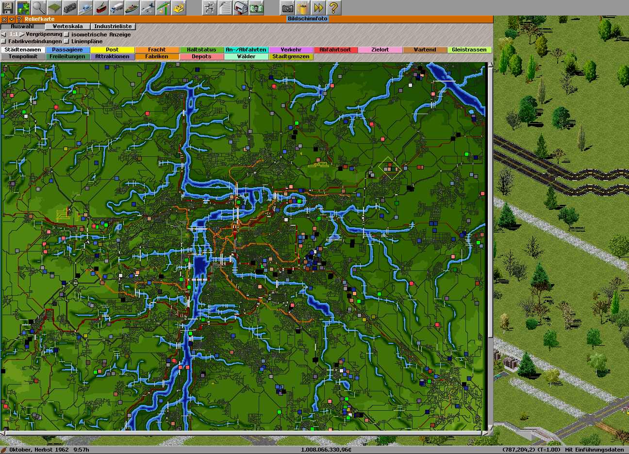Select the magnifying glass inspection tool
Viewport: 629px width, 454px height.
[39, 8]
